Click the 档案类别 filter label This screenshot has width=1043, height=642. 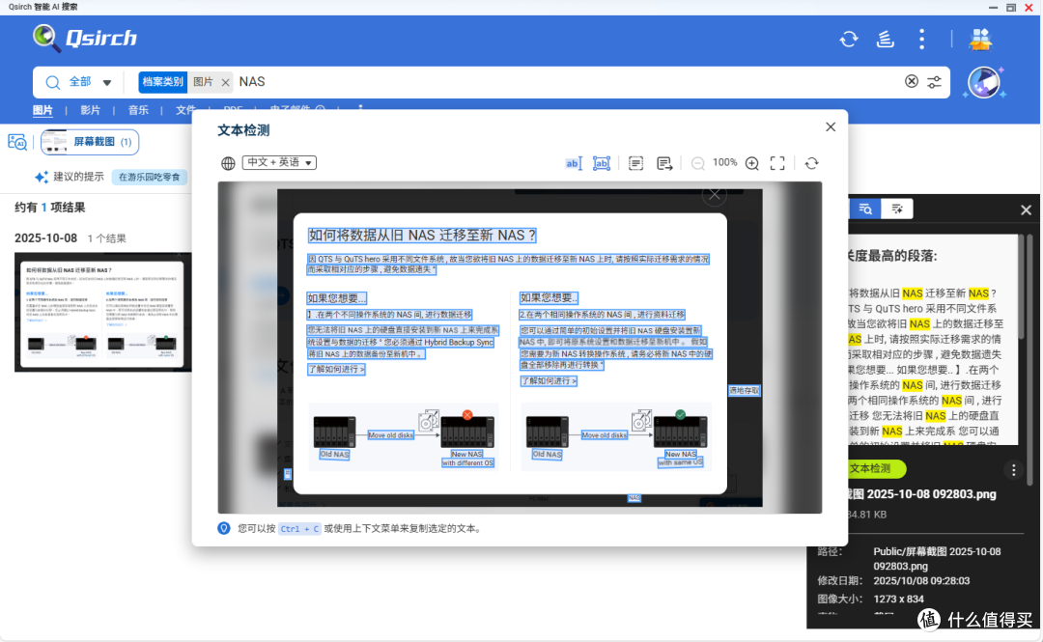click(x=163, y=82)
